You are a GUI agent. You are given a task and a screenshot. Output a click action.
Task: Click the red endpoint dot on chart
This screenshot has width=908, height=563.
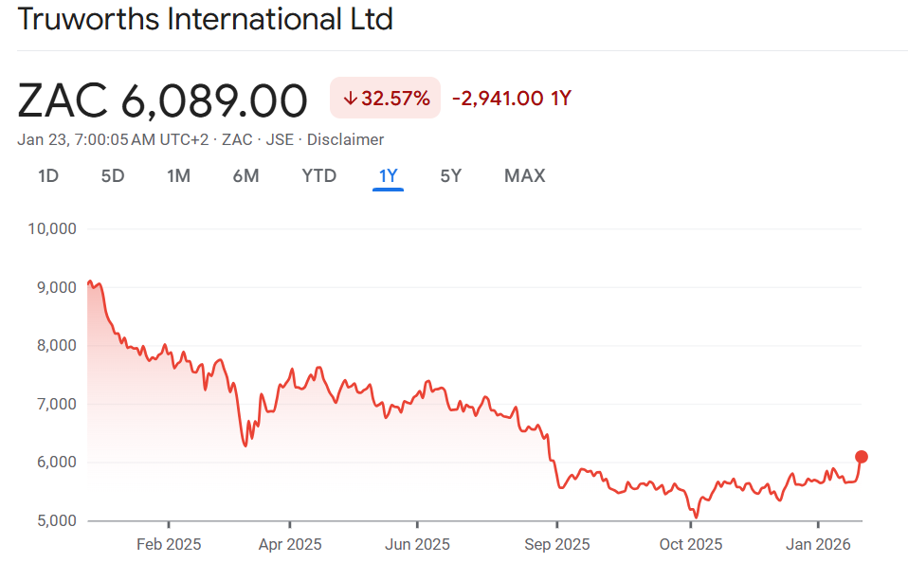[861, 457]
